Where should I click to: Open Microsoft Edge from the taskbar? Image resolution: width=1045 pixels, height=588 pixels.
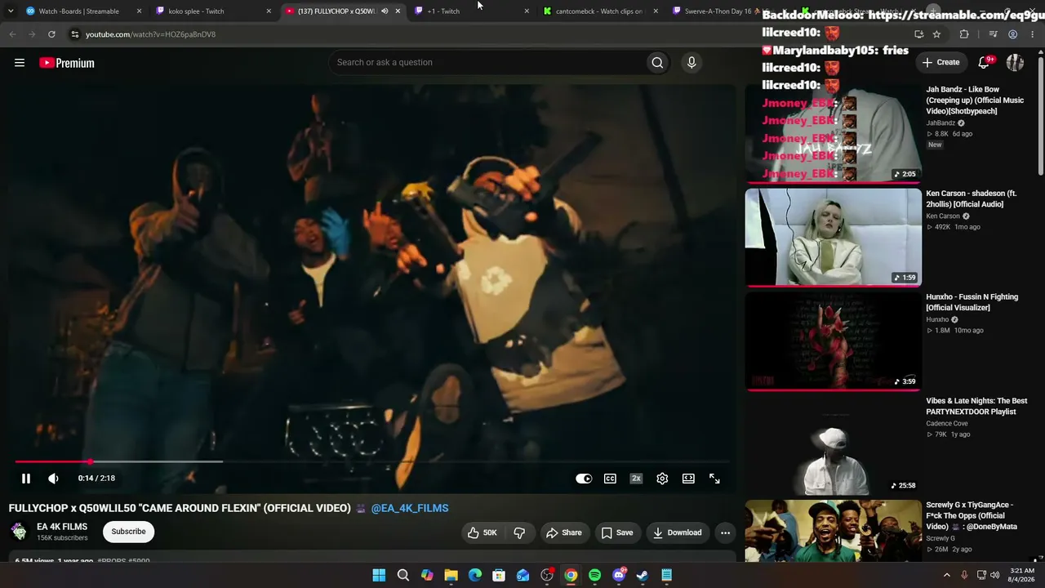click(475, 575)
